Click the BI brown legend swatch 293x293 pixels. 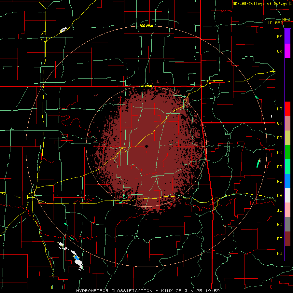(287, 239)
